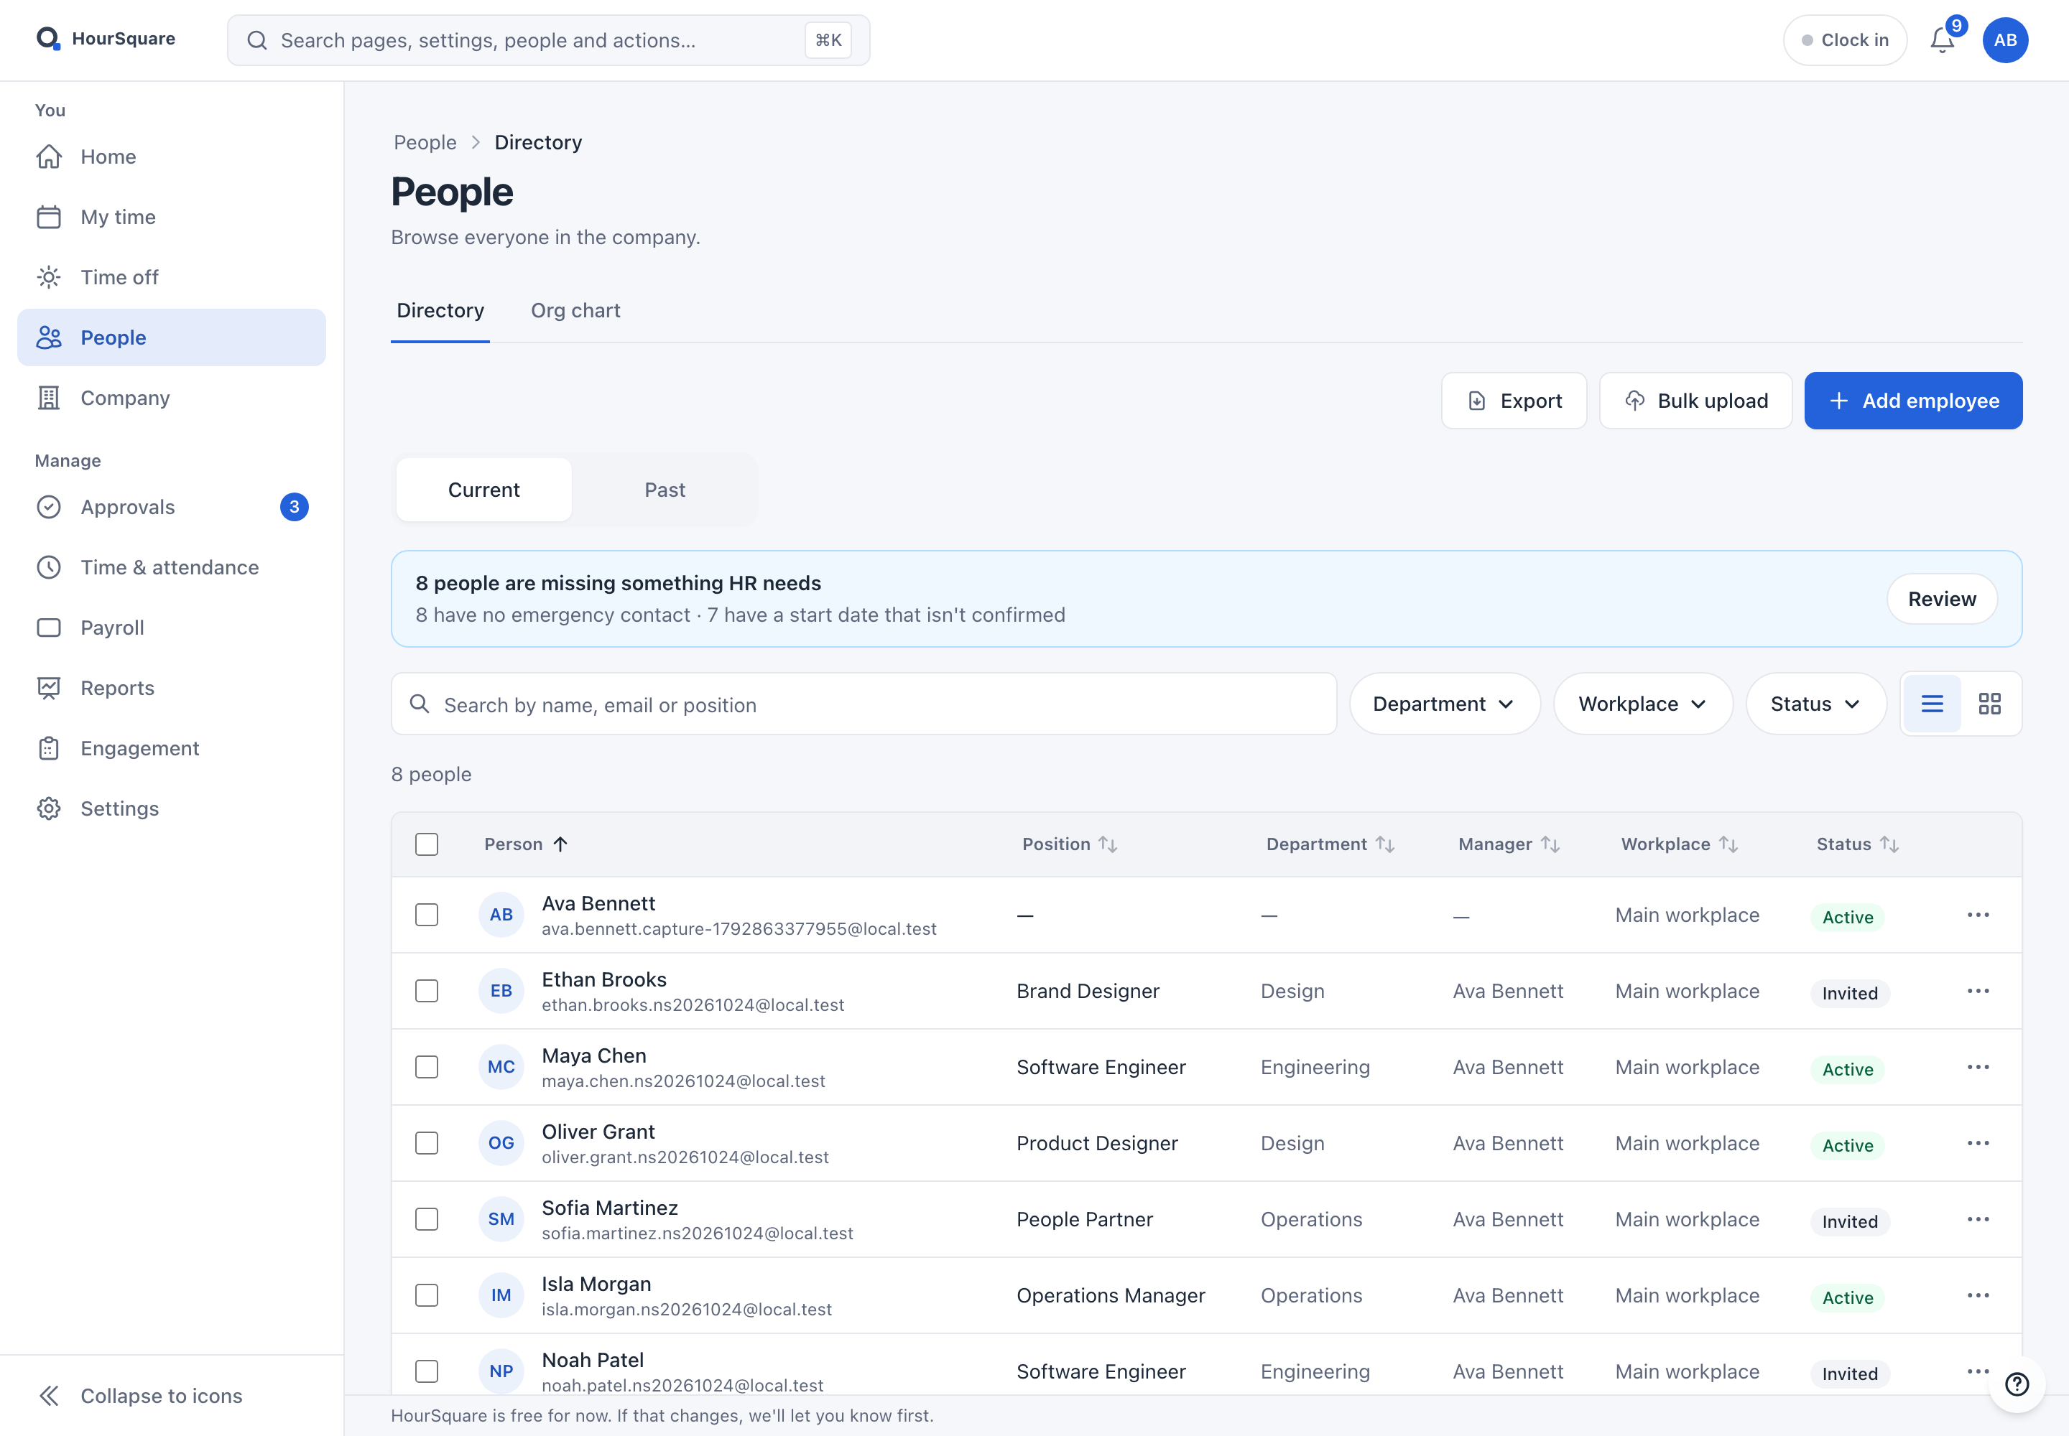Sort by Manager column header

[1508, 844]
